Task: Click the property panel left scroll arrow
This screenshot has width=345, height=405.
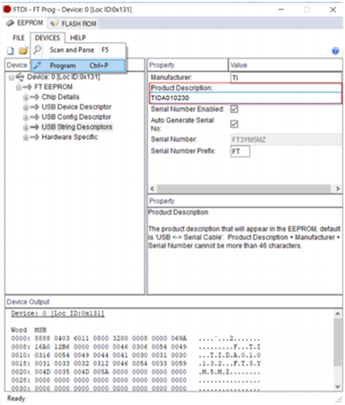Action: click(x=152, y=189)
